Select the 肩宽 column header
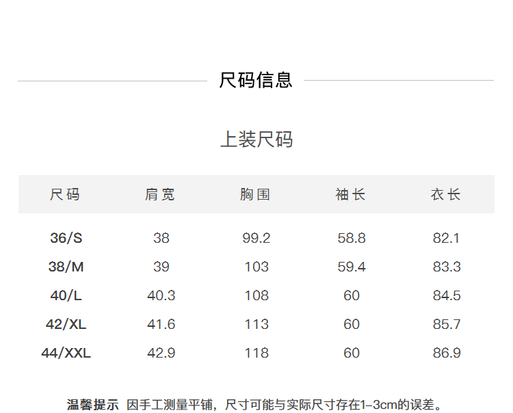Image resolution: width=513 pixels, height=413 pixels. pos(161,195)
